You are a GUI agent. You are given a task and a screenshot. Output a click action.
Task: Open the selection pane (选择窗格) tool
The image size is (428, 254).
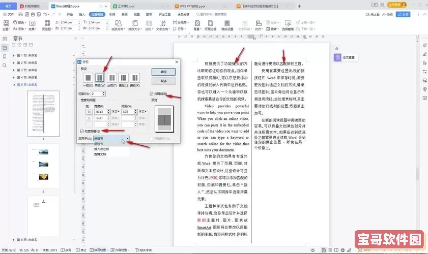coord(288,25)
